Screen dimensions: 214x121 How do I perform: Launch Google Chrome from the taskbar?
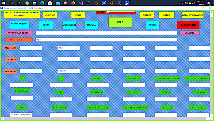(27, 3)
